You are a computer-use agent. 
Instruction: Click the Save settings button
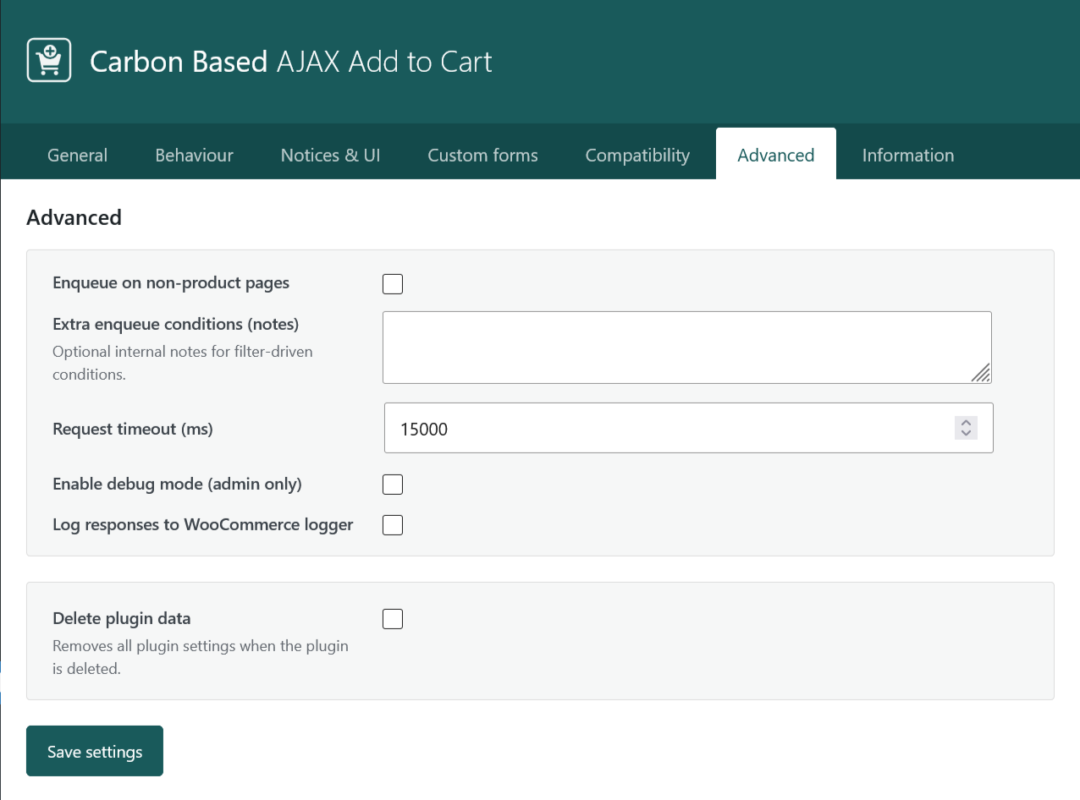(95, 751)
